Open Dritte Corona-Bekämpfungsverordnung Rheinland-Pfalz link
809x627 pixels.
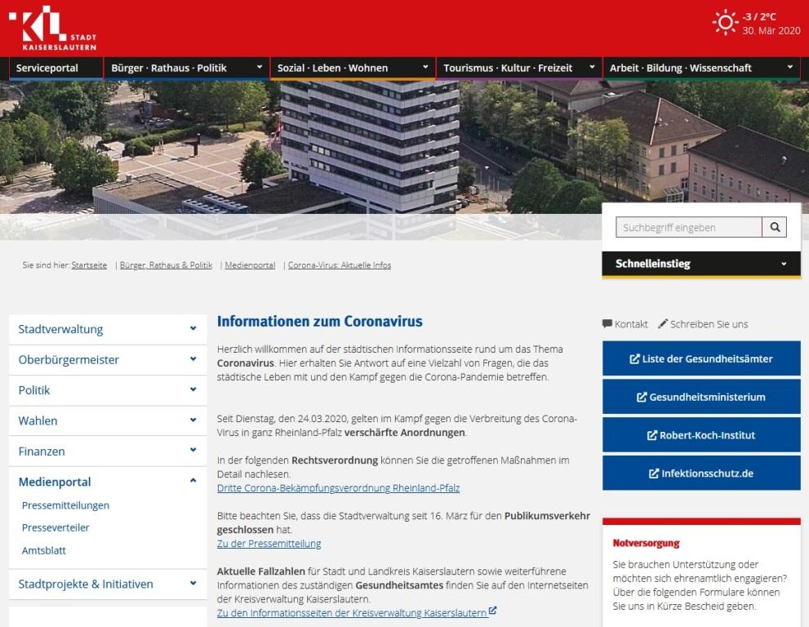[338, 488]
